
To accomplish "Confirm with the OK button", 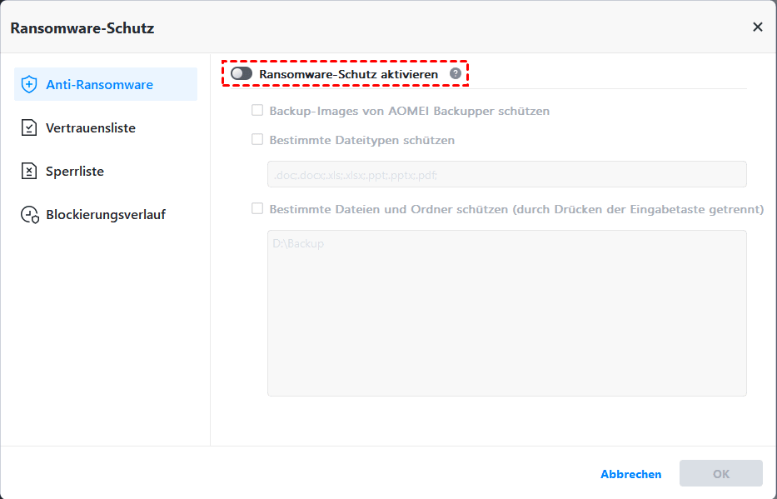I will pyautogui.click(x=720, y=473).
